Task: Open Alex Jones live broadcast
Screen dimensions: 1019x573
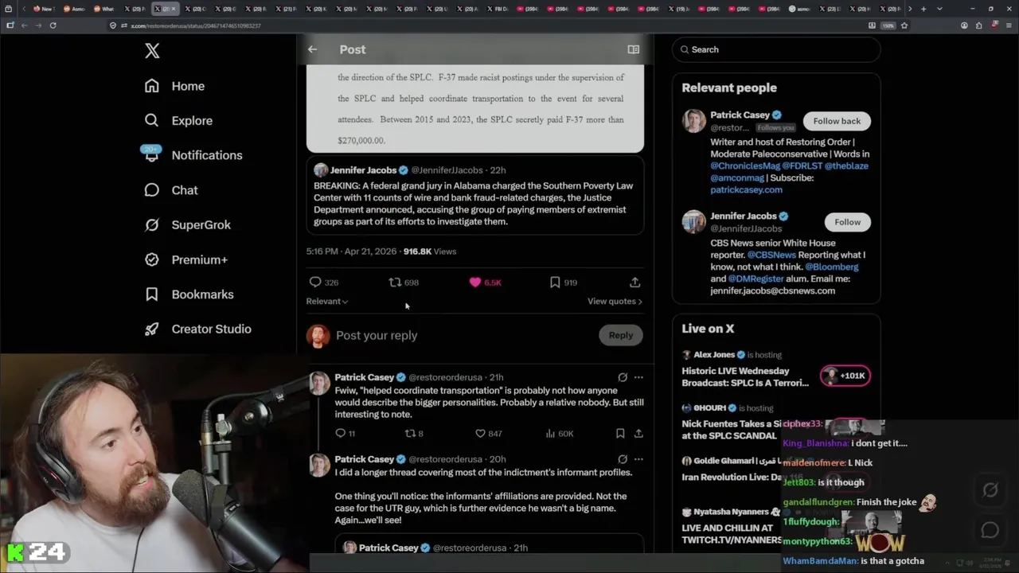Action: coord(745,376)
